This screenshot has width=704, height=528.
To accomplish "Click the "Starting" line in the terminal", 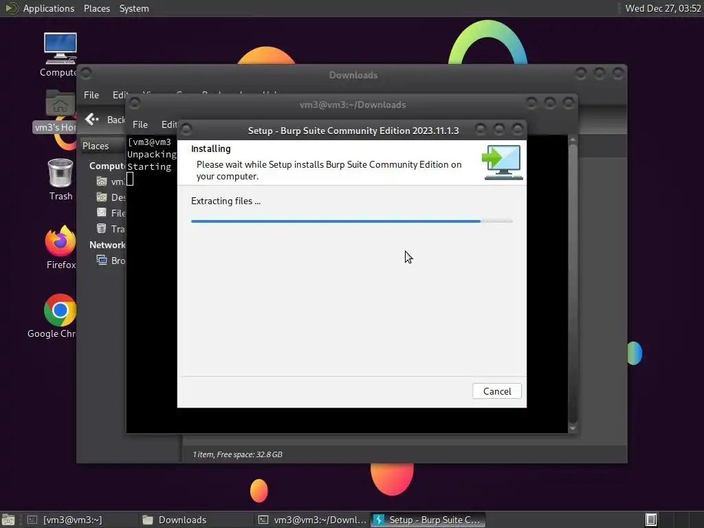I will 149,166.
